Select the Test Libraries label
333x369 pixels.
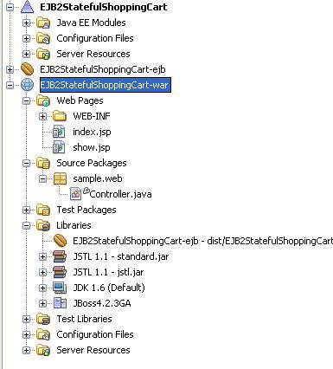[x=84, y=319]
